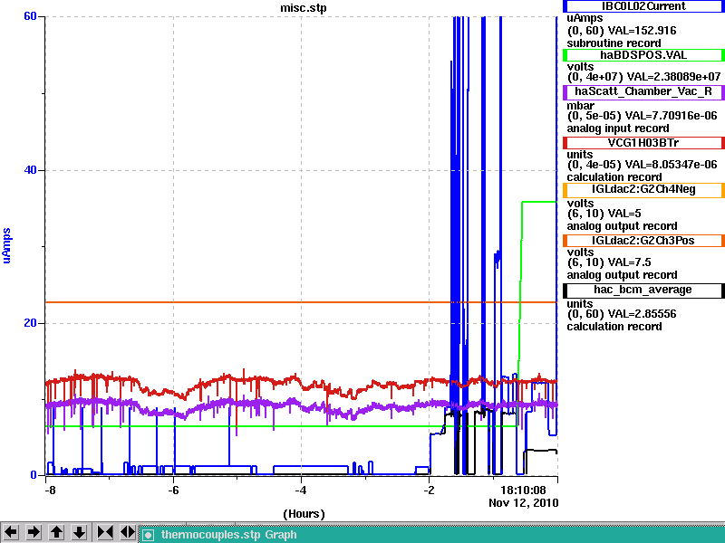Image resolution: width=725 pixels, height=543 pixels.
Task: Click the thermocouples.stp Graph window icon
Action: (x=148, y=535)
